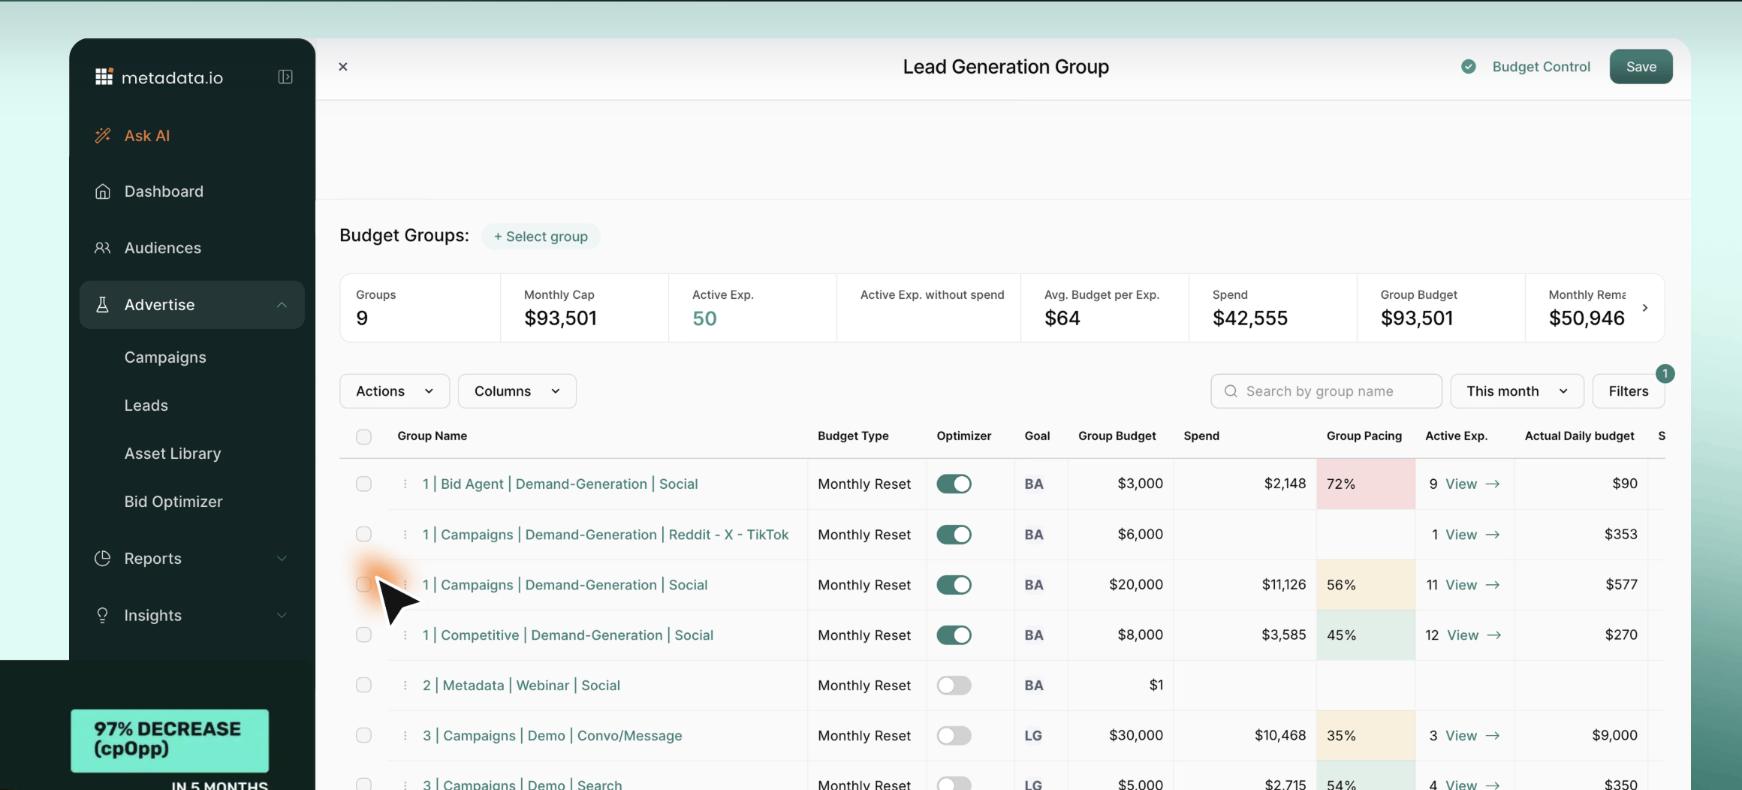Image resolution: width=1742 pixels, height=790 pixels.
Task: Click the metadata.io grid logo
Action: [x=104, y=77]
